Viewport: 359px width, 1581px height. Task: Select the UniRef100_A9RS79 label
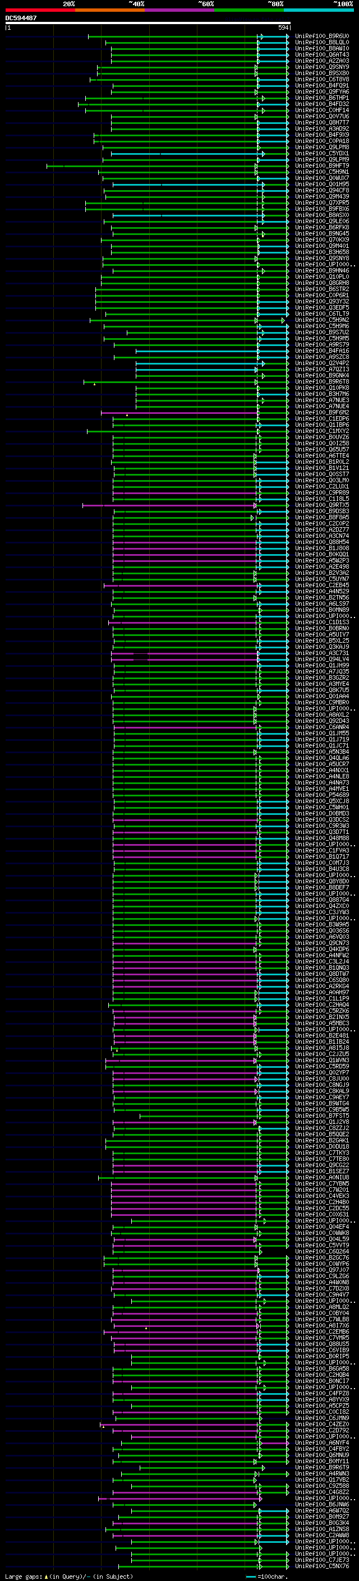[321, 344]
